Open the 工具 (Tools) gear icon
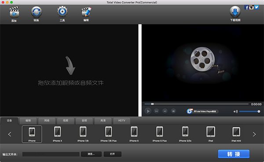The width and height of the screenshot is (264, 162). [x=62, y=11]
